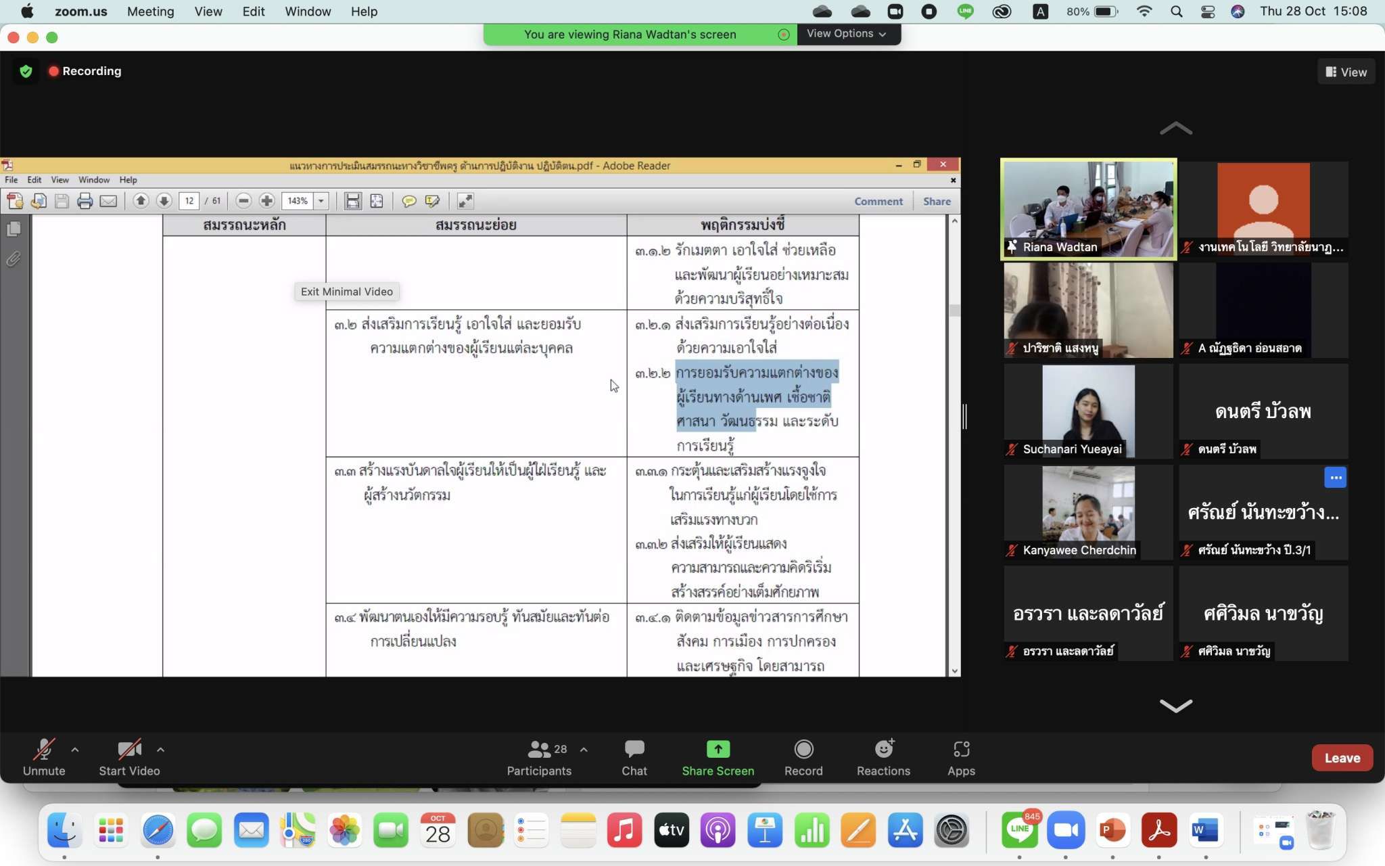Leave the meeting

coord(1342,758)
